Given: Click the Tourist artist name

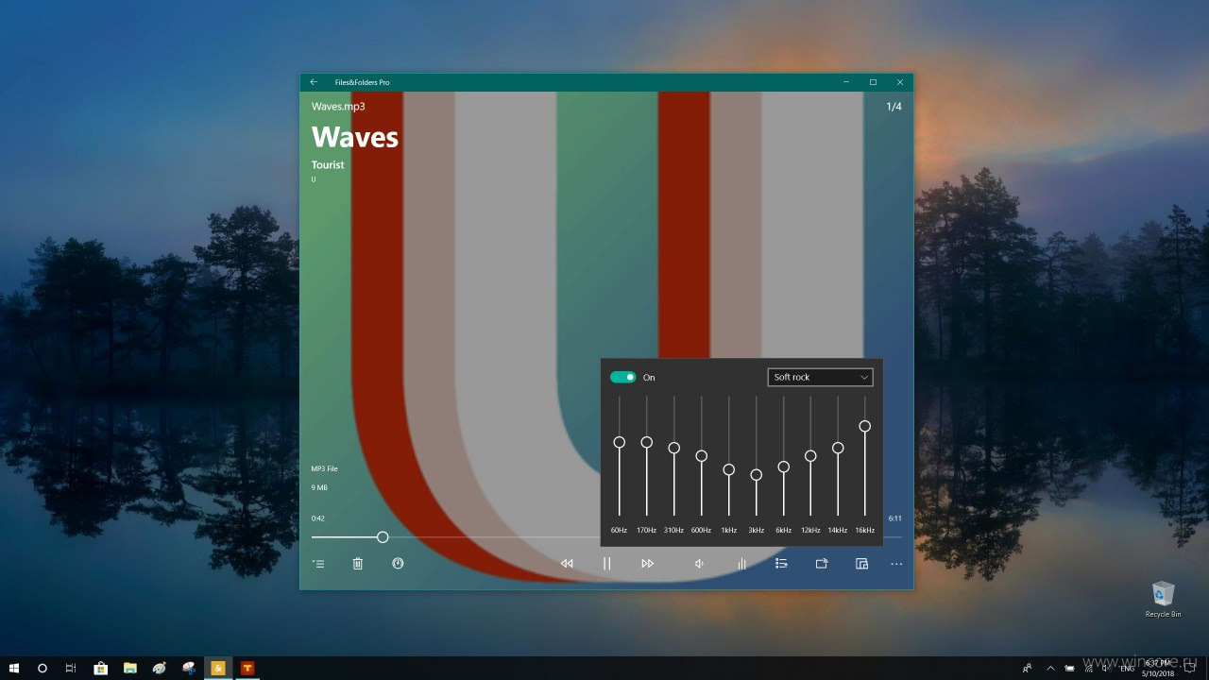Looking at the screenshot, I should click(328, 165).
